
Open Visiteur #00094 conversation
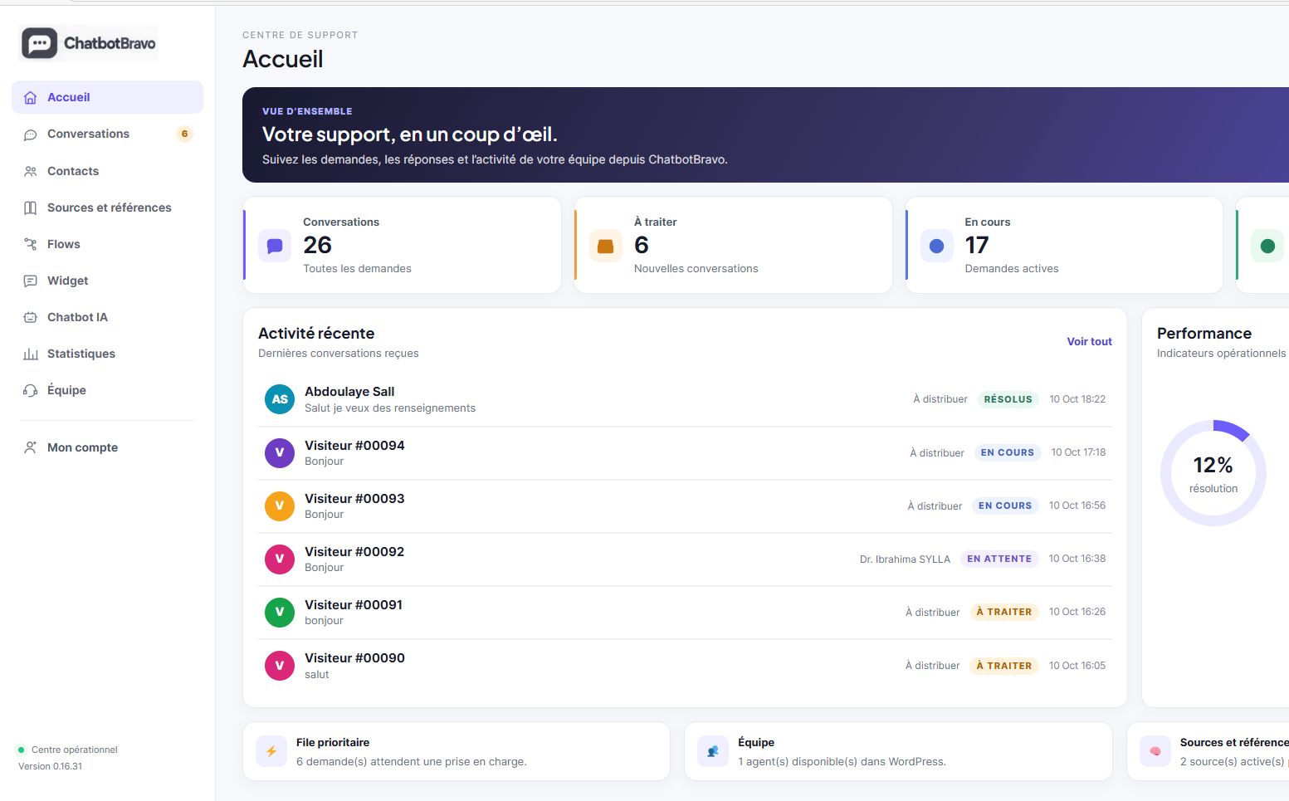click(x=685, y=453)
